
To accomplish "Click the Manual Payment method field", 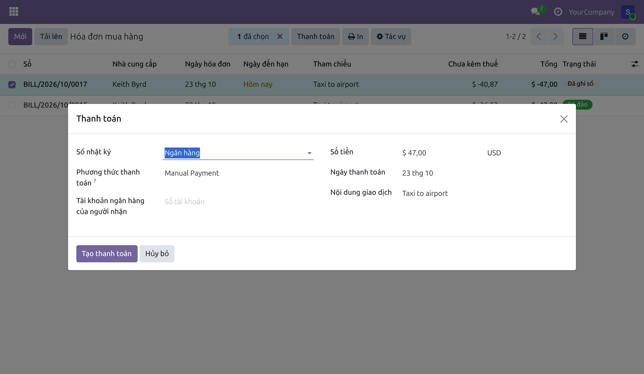I will pyautogui.click(x=238, y=173).
